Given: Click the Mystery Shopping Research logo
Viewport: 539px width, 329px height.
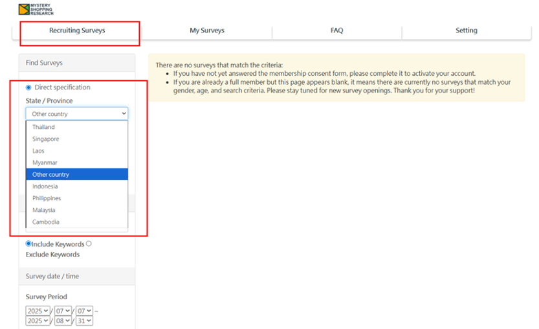Looking at the screenshot, I should [x=36, y=9].
